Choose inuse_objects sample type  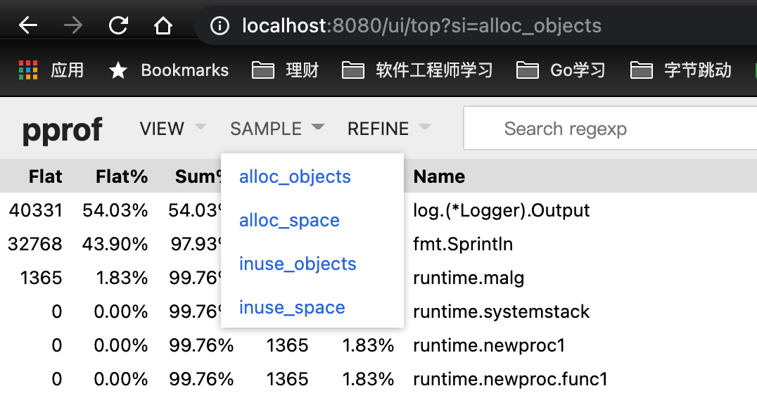click(x=298, y=264)
